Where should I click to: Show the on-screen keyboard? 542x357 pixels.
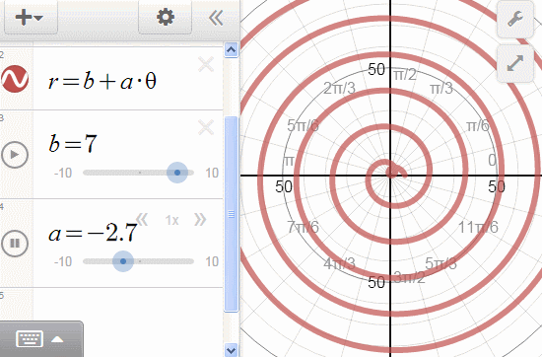point(41,339)
